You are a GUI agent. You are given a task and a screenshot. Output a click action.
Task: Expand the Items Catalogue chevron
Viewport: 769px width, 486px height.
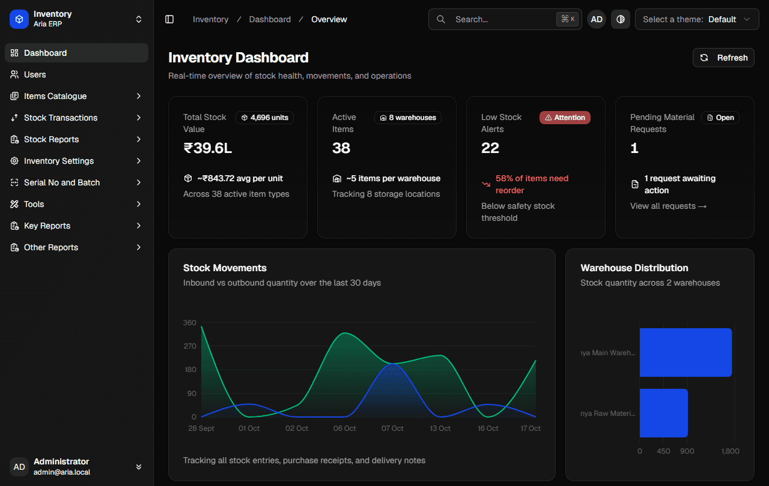[x=139, y=96]
